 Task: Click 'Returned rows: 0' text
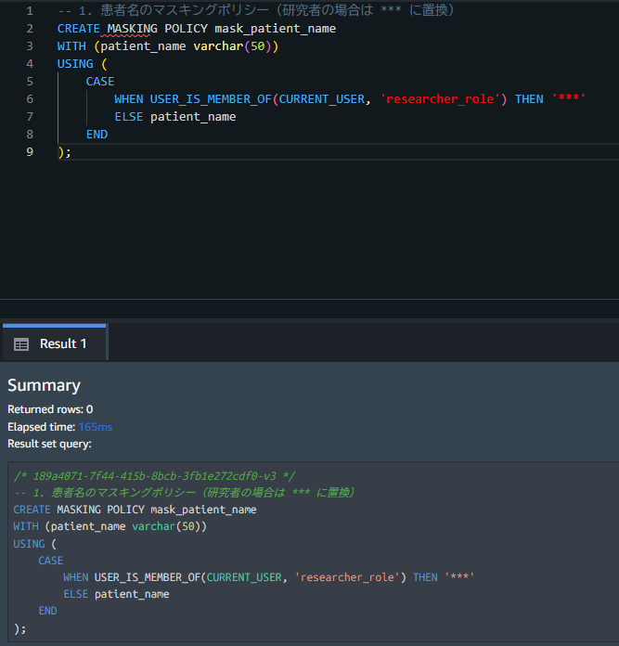[50, 409]
